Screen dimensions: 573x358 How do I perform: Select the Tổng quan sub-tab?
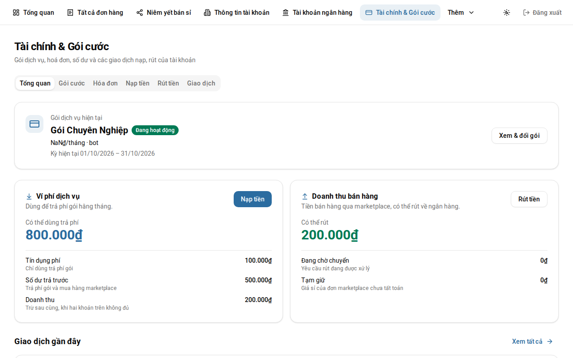pos(35,83)
